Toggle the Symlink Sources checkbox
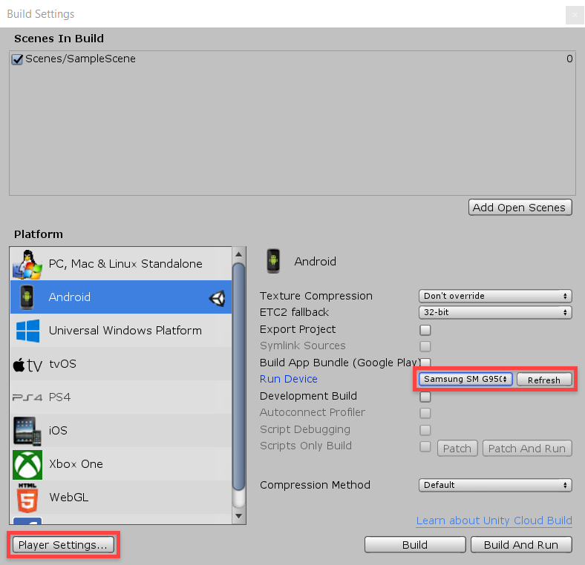Screen dimensions: 585x565 (425, 346)
